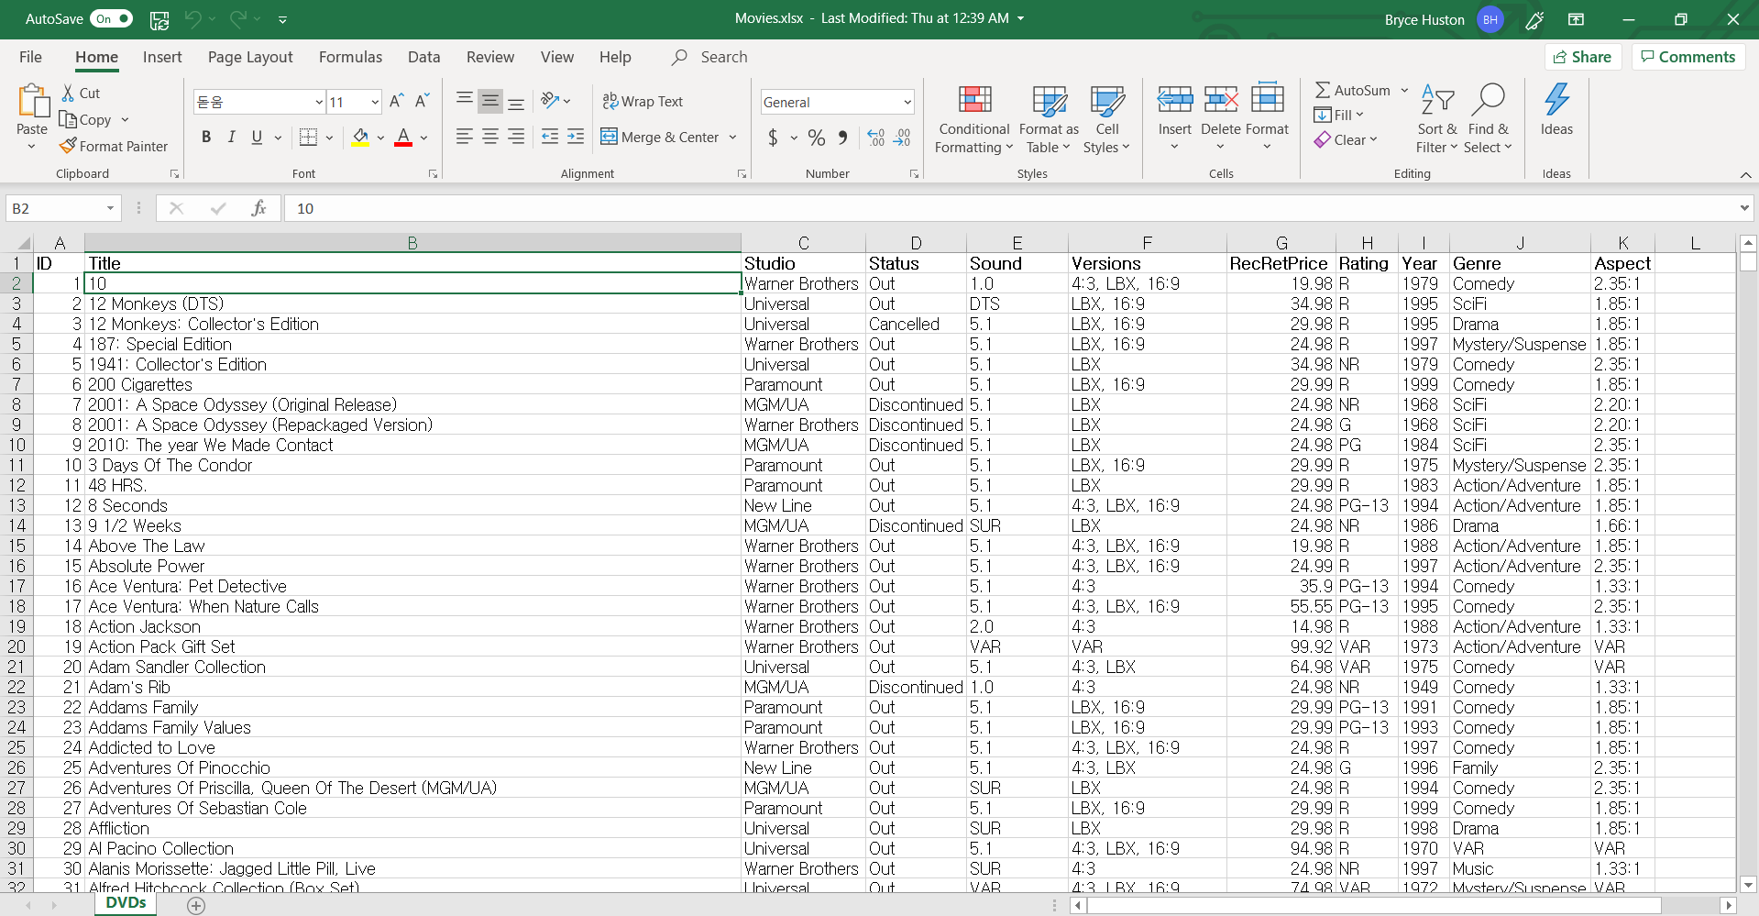Open the File menu

tap(30, 57)
